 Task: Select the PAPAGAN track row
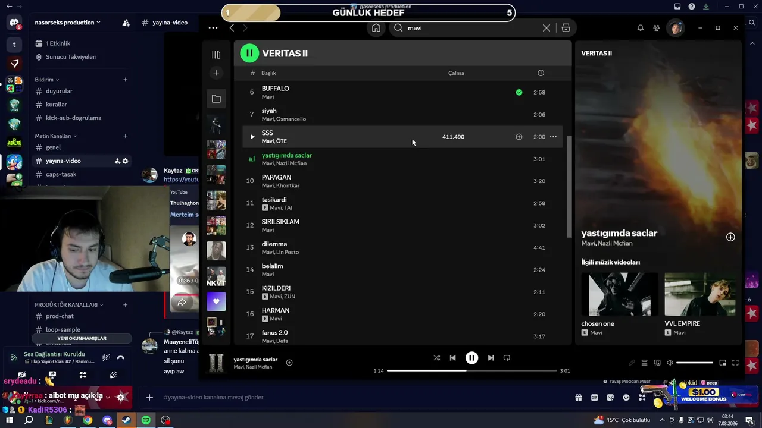click(402, 181)
